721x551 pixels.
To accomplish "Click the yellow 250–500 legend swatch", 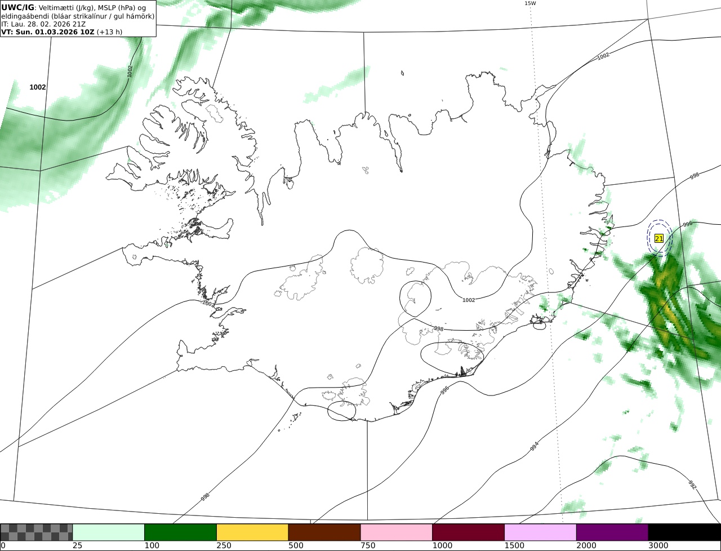I will click(252, 532).
